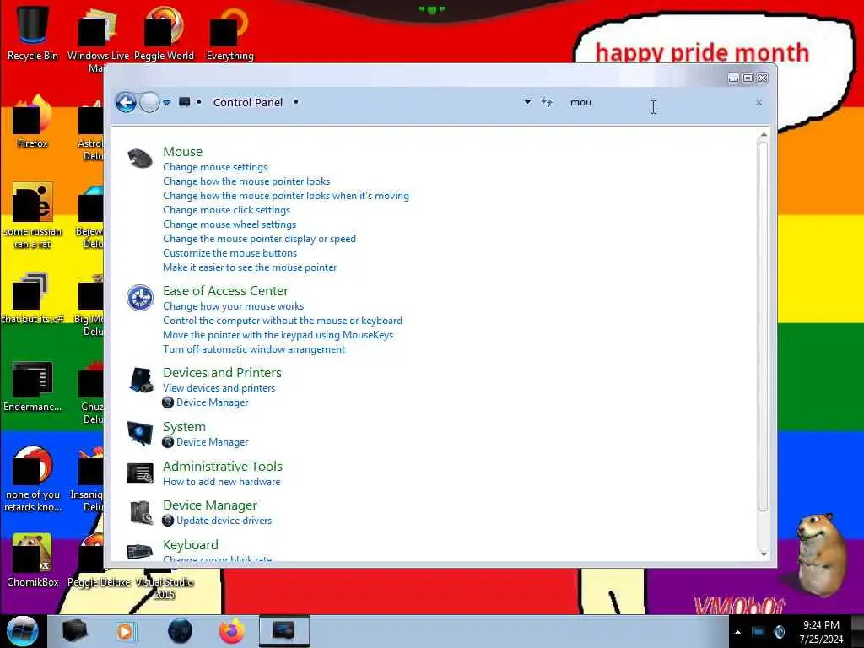Open the Firefox desktop shortcut
Screen dimensions: 864x648
[x=33, y=121]
